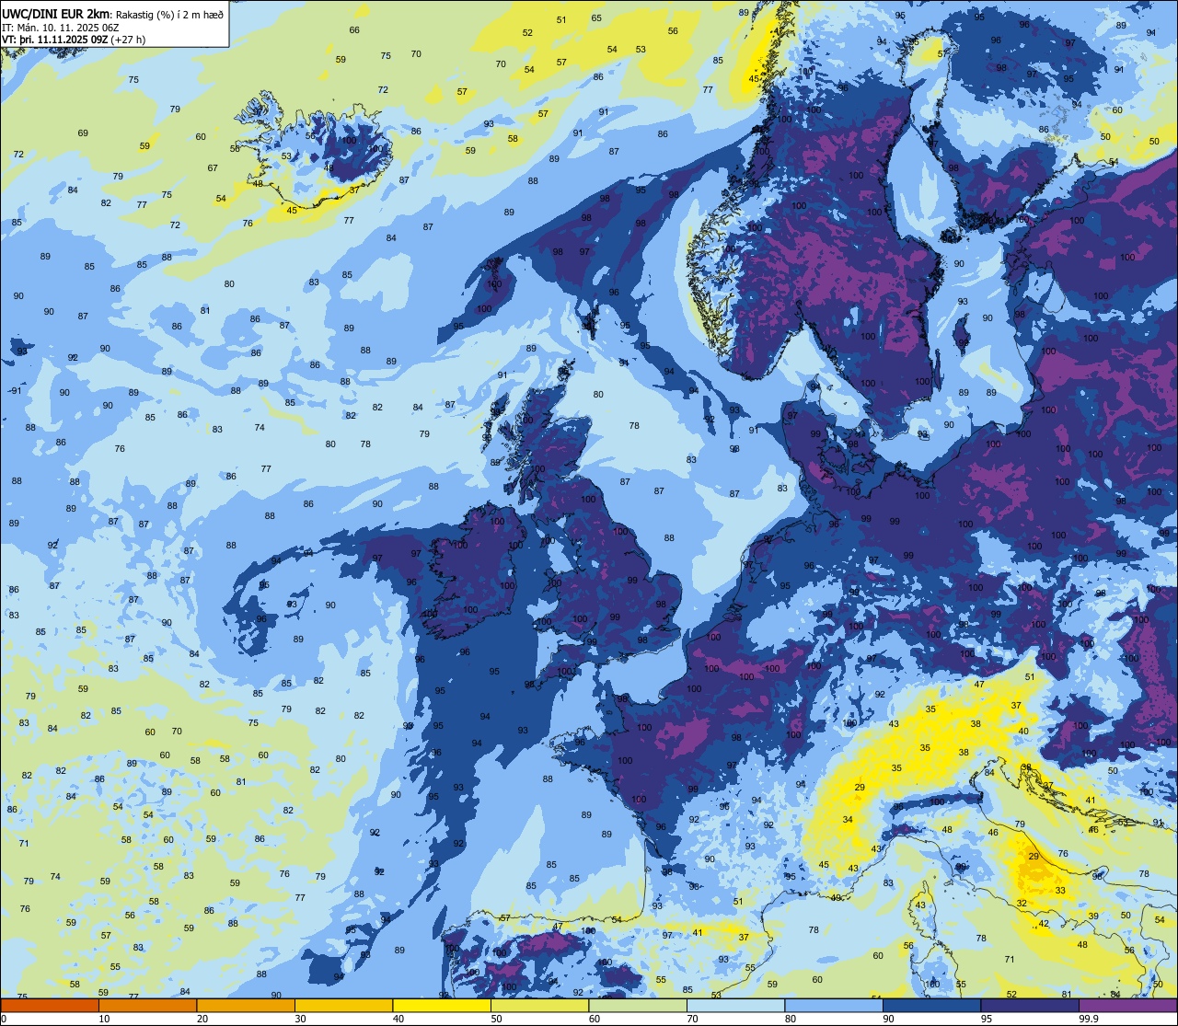Click the legend tick label 95
This screenshot has height=1026, width=1178.
pos(987,1019)
